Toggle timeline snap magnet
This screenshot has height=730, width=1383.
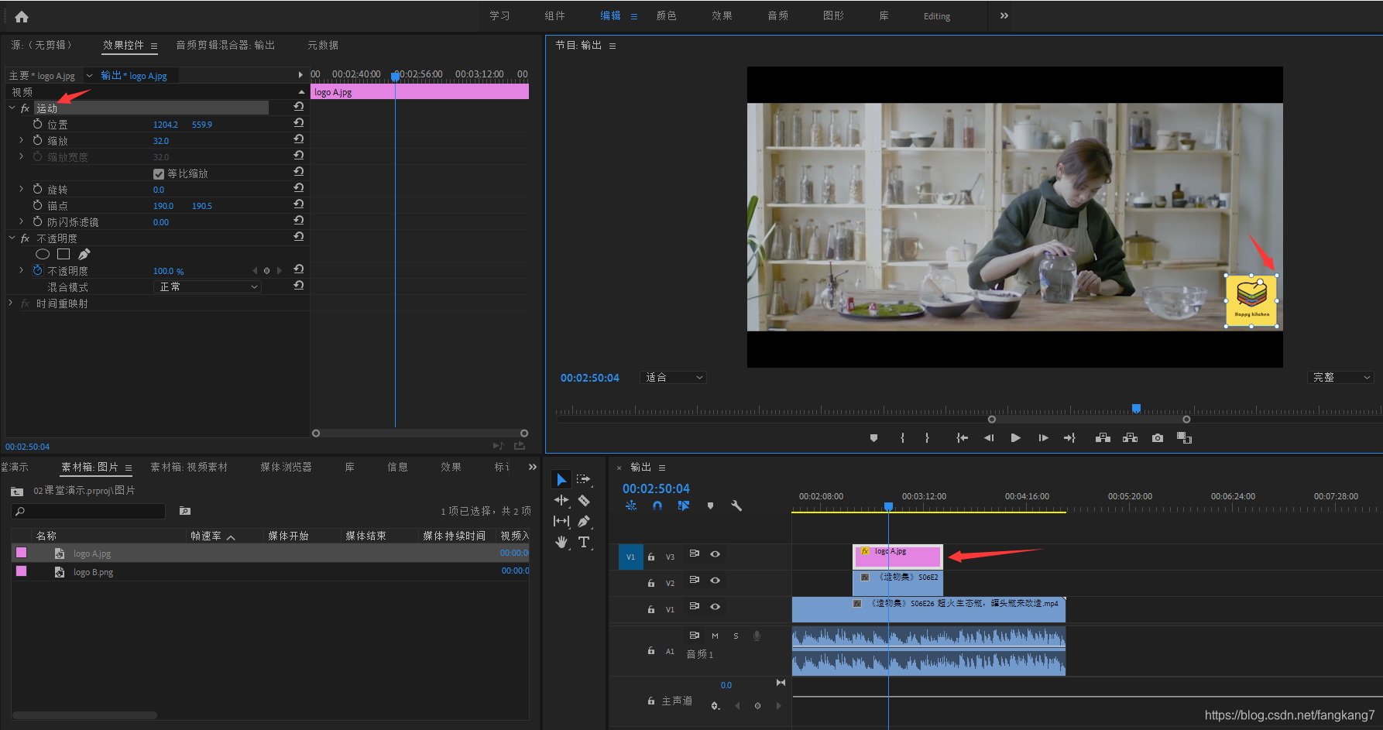[657, 506]
